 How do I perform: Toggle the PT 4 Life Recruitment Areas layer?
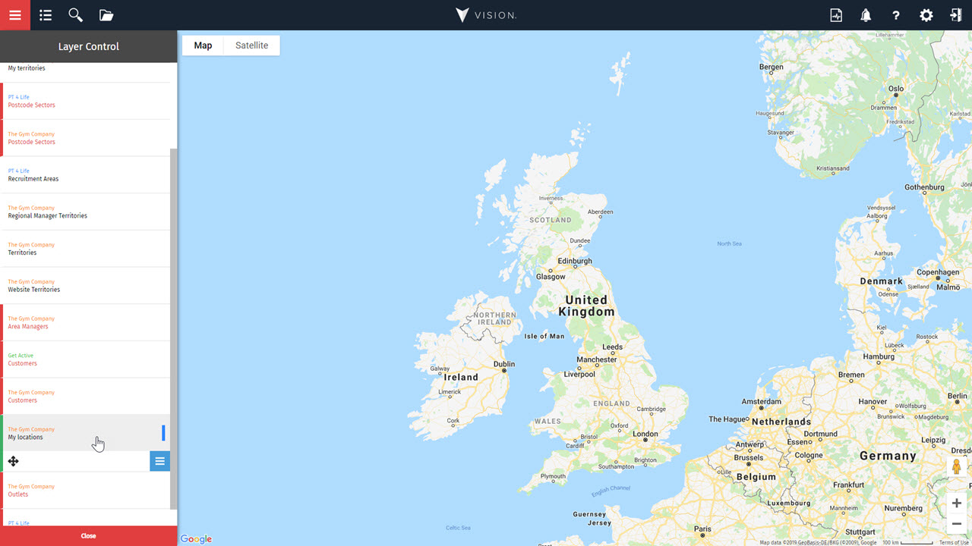[85, 175]
